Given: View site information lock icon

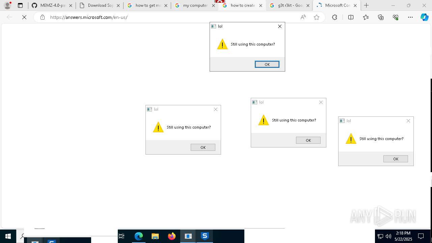Looking at the screenshot, I should [42, 17].
